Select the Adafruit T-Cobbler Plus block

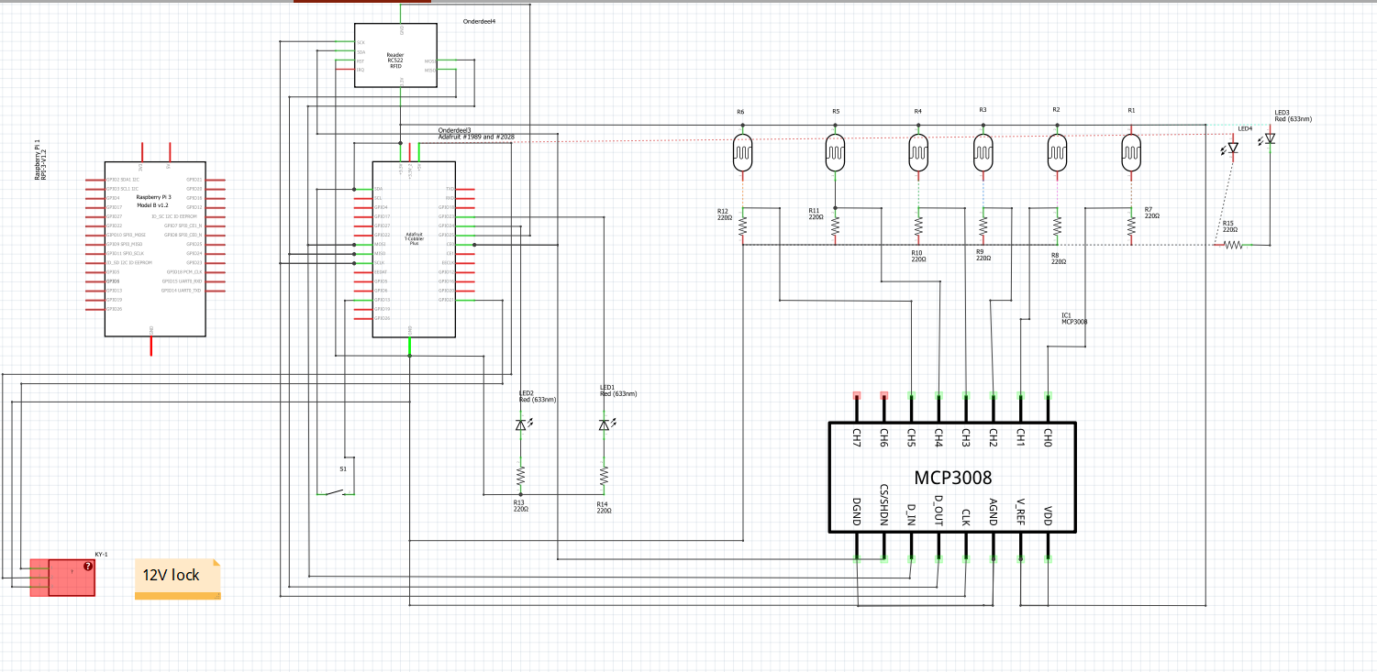click(414, 249)
